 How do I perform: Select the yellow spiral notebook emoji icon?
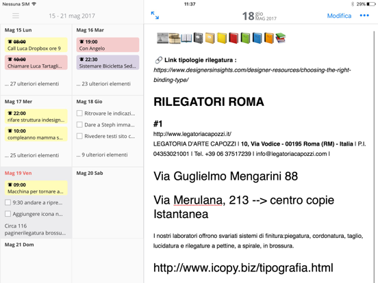[222, 38]
